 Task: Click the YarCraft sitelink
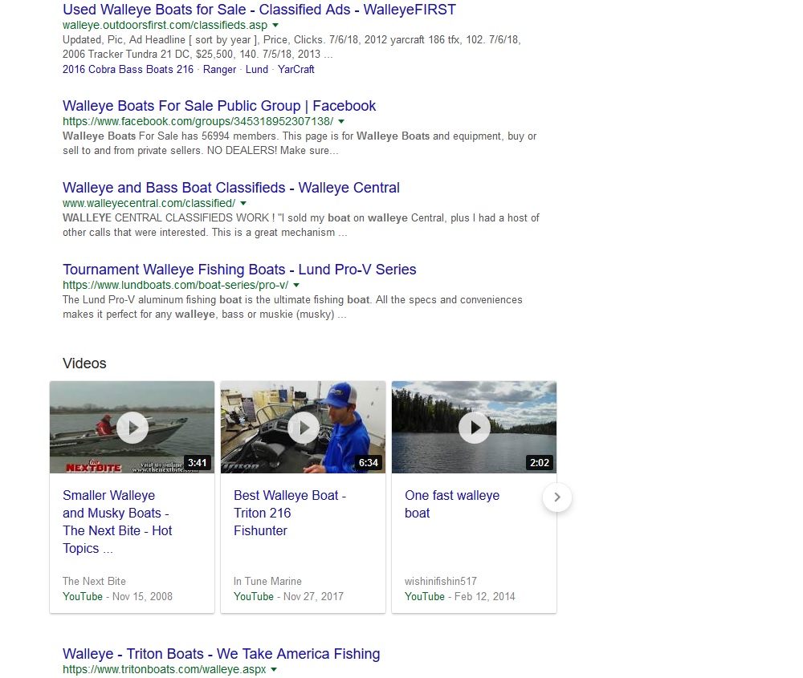tap(296, 70)
